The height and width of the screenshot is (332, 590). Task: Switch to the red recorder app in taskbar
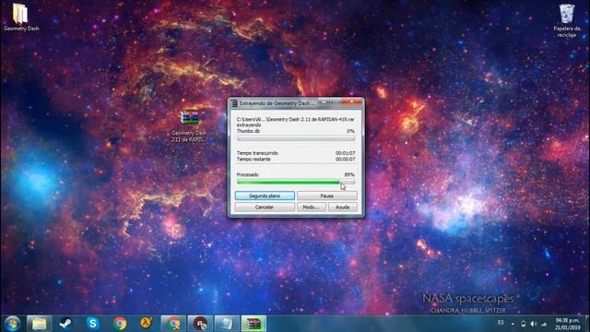(200, 324)
